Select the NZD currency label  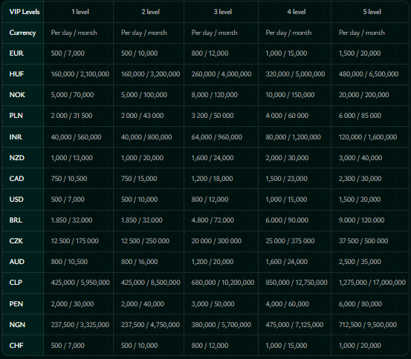tap(17, 158)
